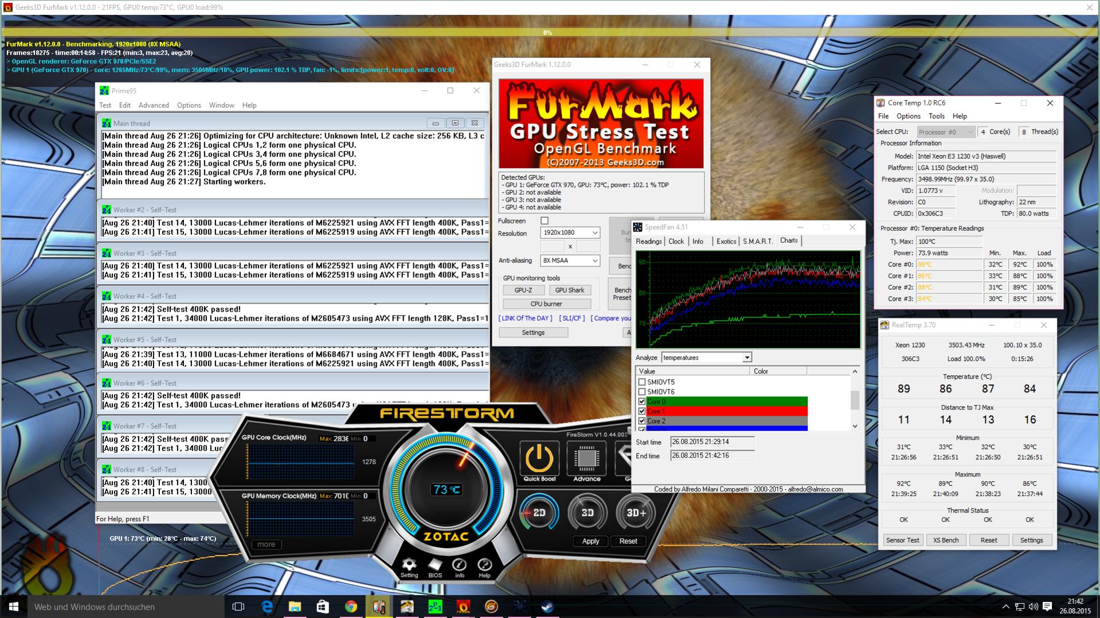Open Google Chrome from the taskbar

[x=351, y=607]
